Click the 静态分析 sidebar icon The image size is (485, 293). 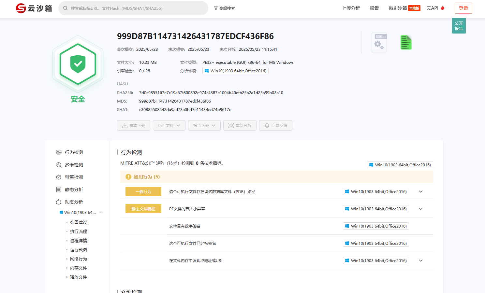click(x=59, y=189)
